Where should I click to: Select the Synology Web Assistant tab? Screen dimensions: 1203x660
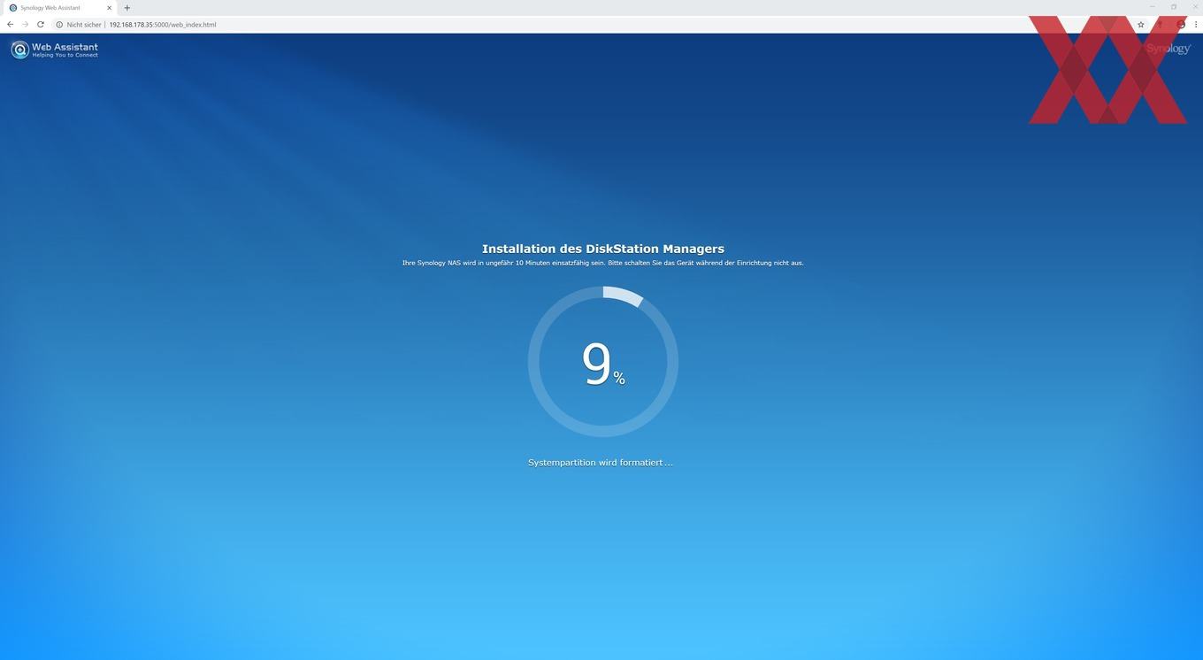pos(59,8)
